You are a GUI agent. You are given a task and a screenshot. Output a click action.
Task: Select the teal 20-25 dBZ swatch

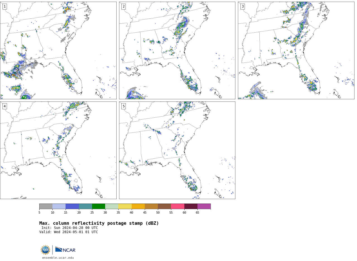[85, 206]
